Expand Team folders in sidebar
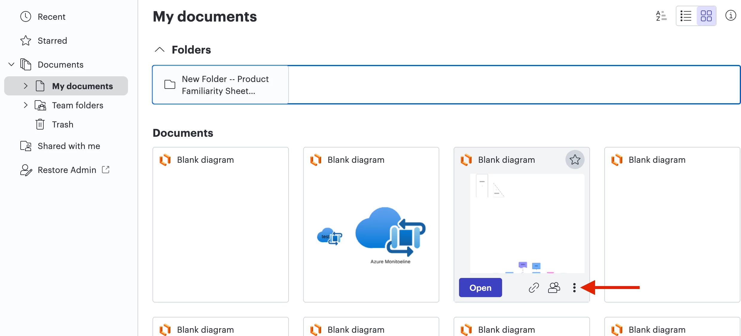Image resolution: width=741 pixels, height=336 pixels. coord(26,105)
